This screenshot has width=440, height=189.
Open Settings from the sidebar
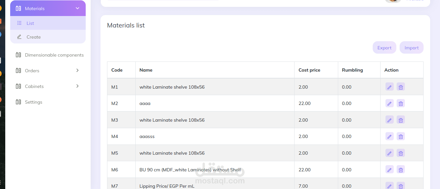tap(33, 102)
